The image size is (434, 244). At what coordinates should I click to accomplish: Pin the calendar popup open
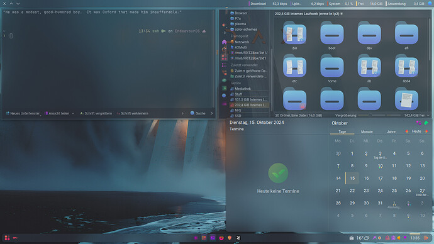[x=426, y=123]
